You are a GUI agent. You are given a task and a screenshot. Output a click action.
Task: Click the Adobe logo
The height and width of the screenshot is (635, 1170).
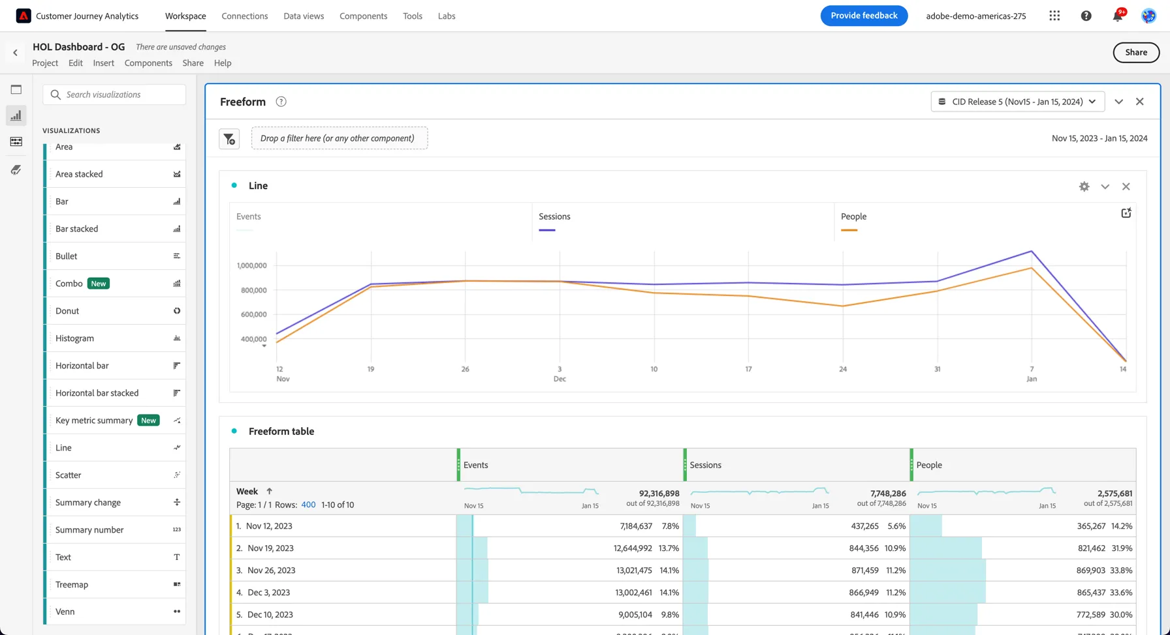click(x=24, y=16)
